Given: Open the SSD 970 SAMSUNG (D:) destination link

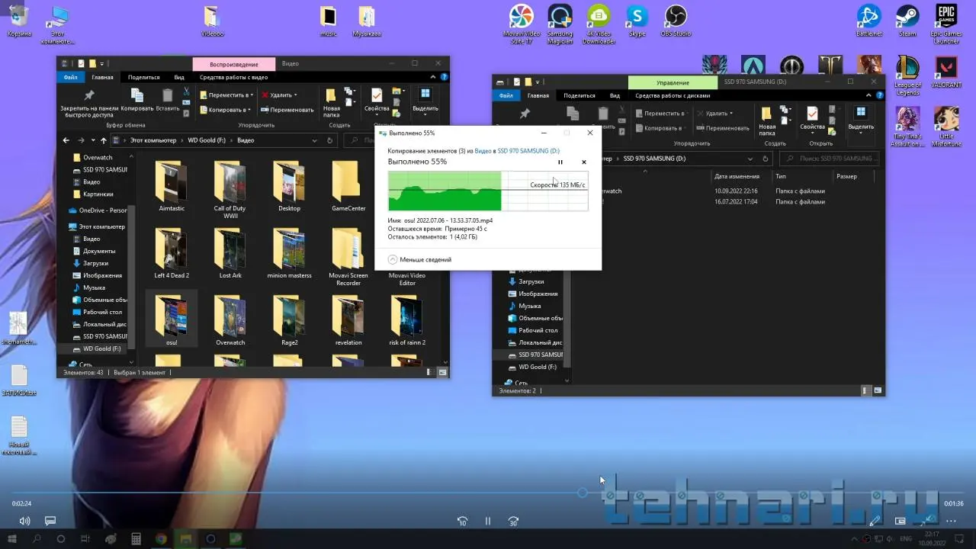Looking at the screenshot, I should coord(528,151).
